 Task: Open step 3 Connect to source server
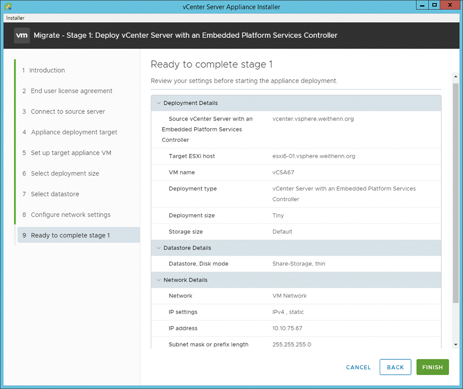[x=63, y=112]
